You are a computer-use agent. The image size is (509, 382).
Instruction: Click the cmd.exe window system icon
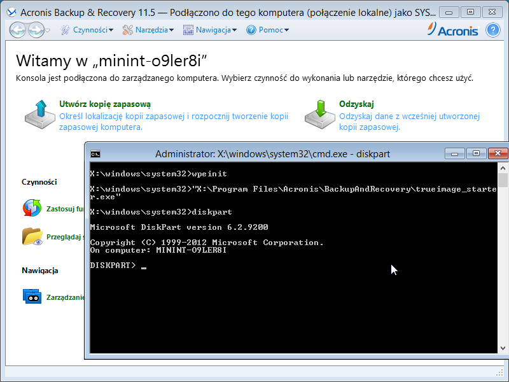tap(95, 154)
